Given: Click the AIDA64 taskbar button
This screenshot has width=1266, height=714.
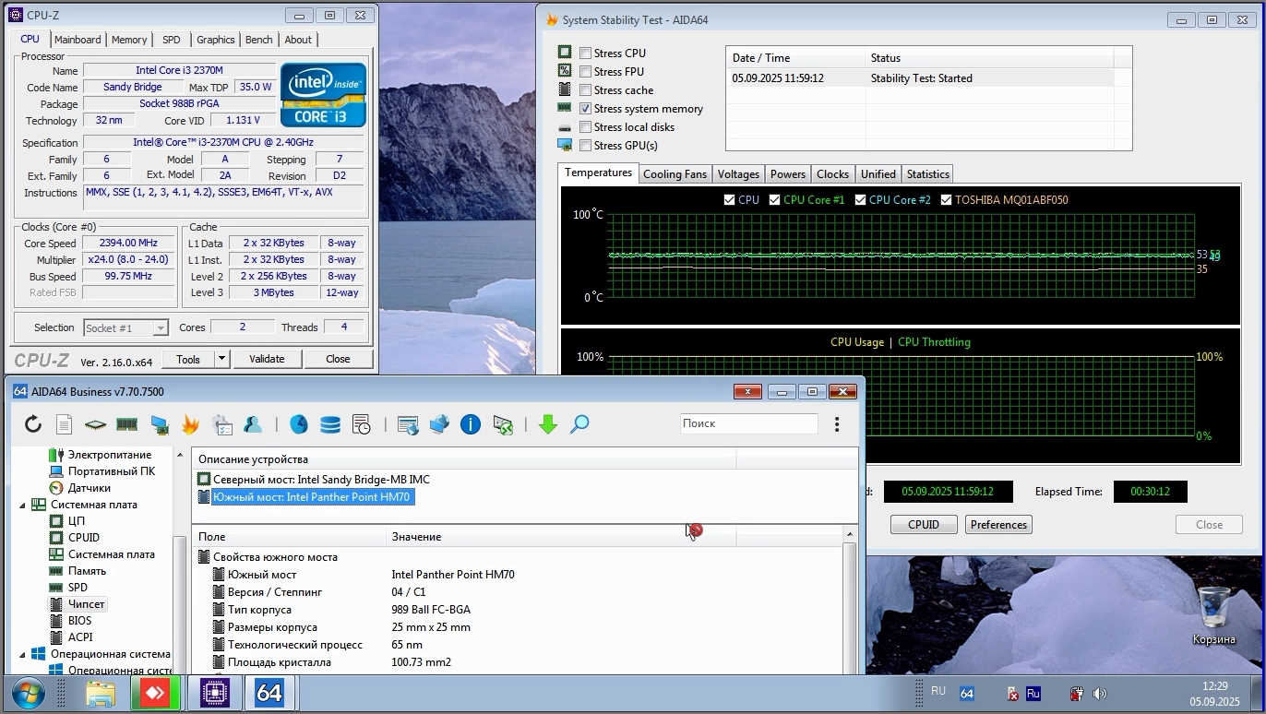Looking at the screenshot, I should (269, 693).
